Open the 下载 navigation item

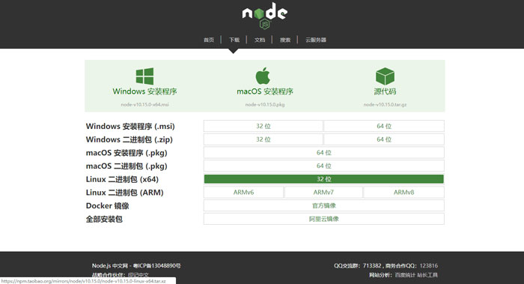(x=234, y=40)
